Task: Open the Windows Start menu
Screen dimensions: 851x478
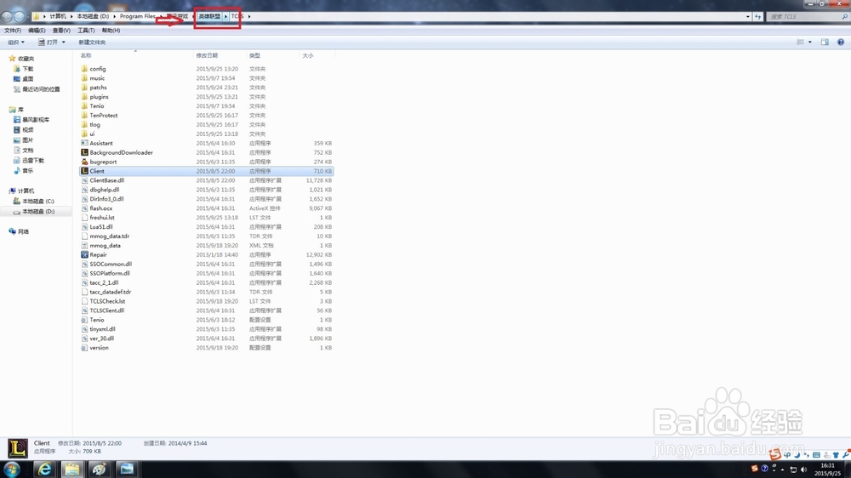Action: tap(11, 469)
